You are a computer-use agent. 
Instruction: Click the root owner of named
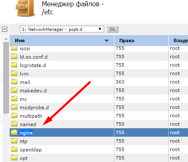coord(175,124)
